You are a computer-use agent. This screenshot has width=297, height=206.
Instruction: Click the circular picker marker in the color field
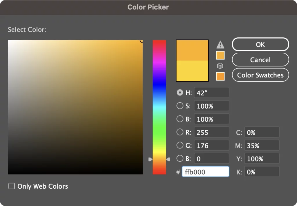click(142, 41)
